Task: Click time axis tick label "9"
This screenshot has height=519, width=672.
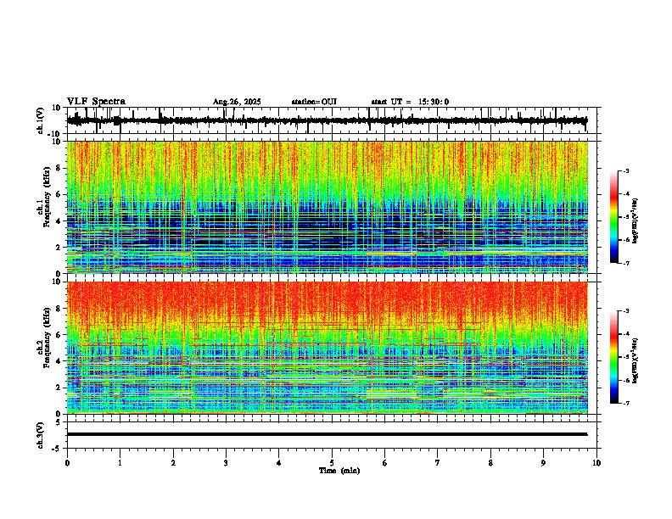Action: [544, 463]
